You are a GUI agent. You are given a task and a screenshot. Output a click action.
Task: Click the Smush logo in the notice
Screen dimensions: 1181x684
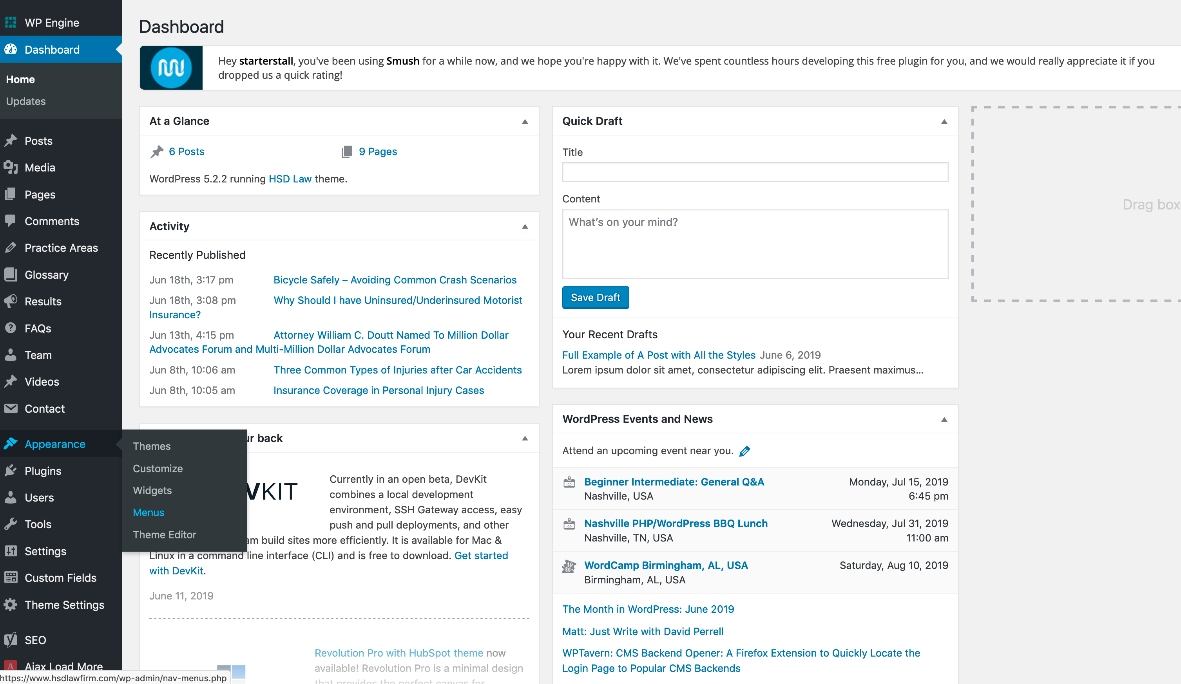click(171, 68)
